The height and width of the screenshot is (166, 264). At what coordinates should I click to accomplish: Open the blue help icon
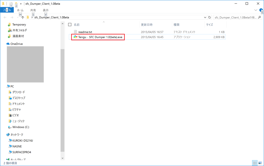tap(261, 10)
